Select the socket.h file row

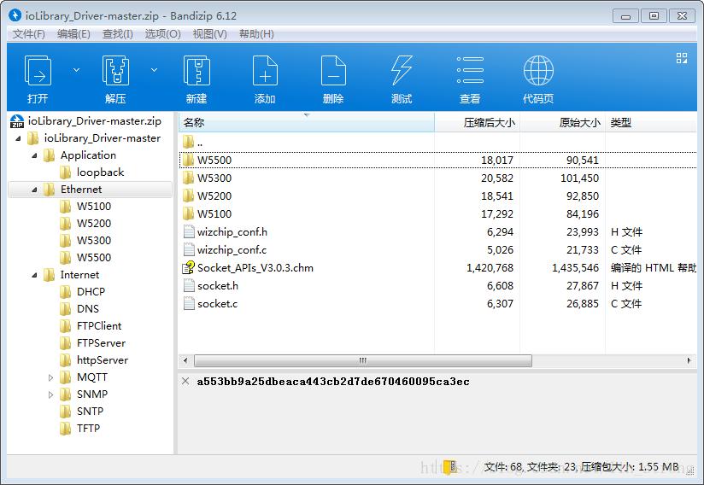pos(437,286)
